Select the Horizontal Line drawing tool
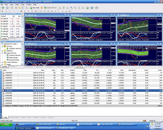 tap(14, 11)
